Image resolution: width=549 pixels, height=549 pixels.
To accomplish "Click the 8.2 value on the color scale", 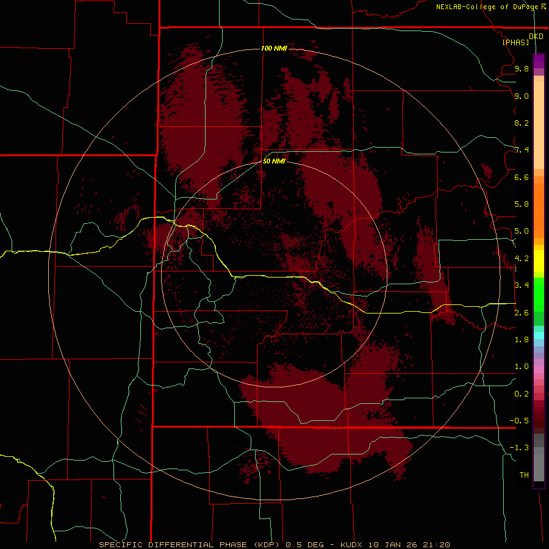I will point(522,123).
